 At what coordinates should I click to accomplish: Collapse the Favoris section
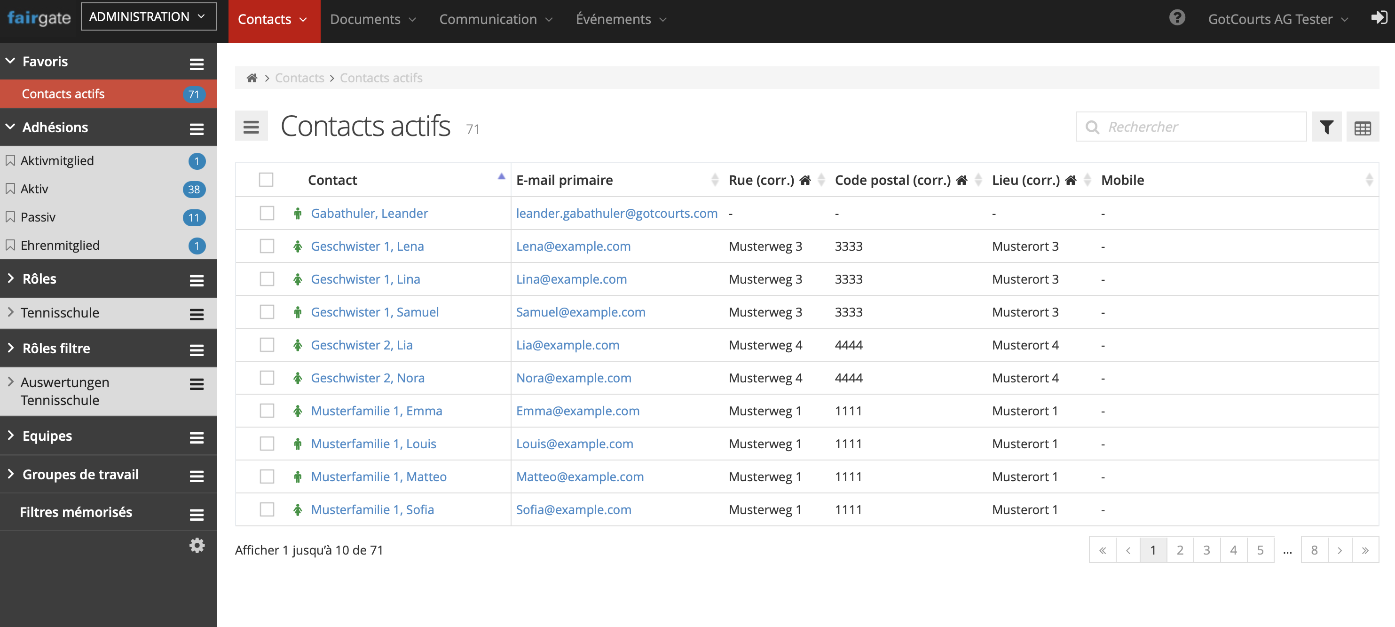[10, 61]
